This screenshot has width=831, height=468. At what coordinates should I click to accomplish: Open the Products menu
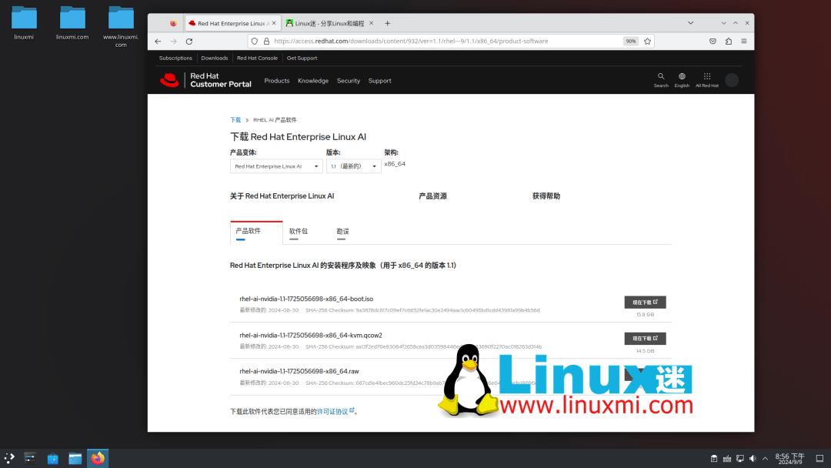(276, 79)
